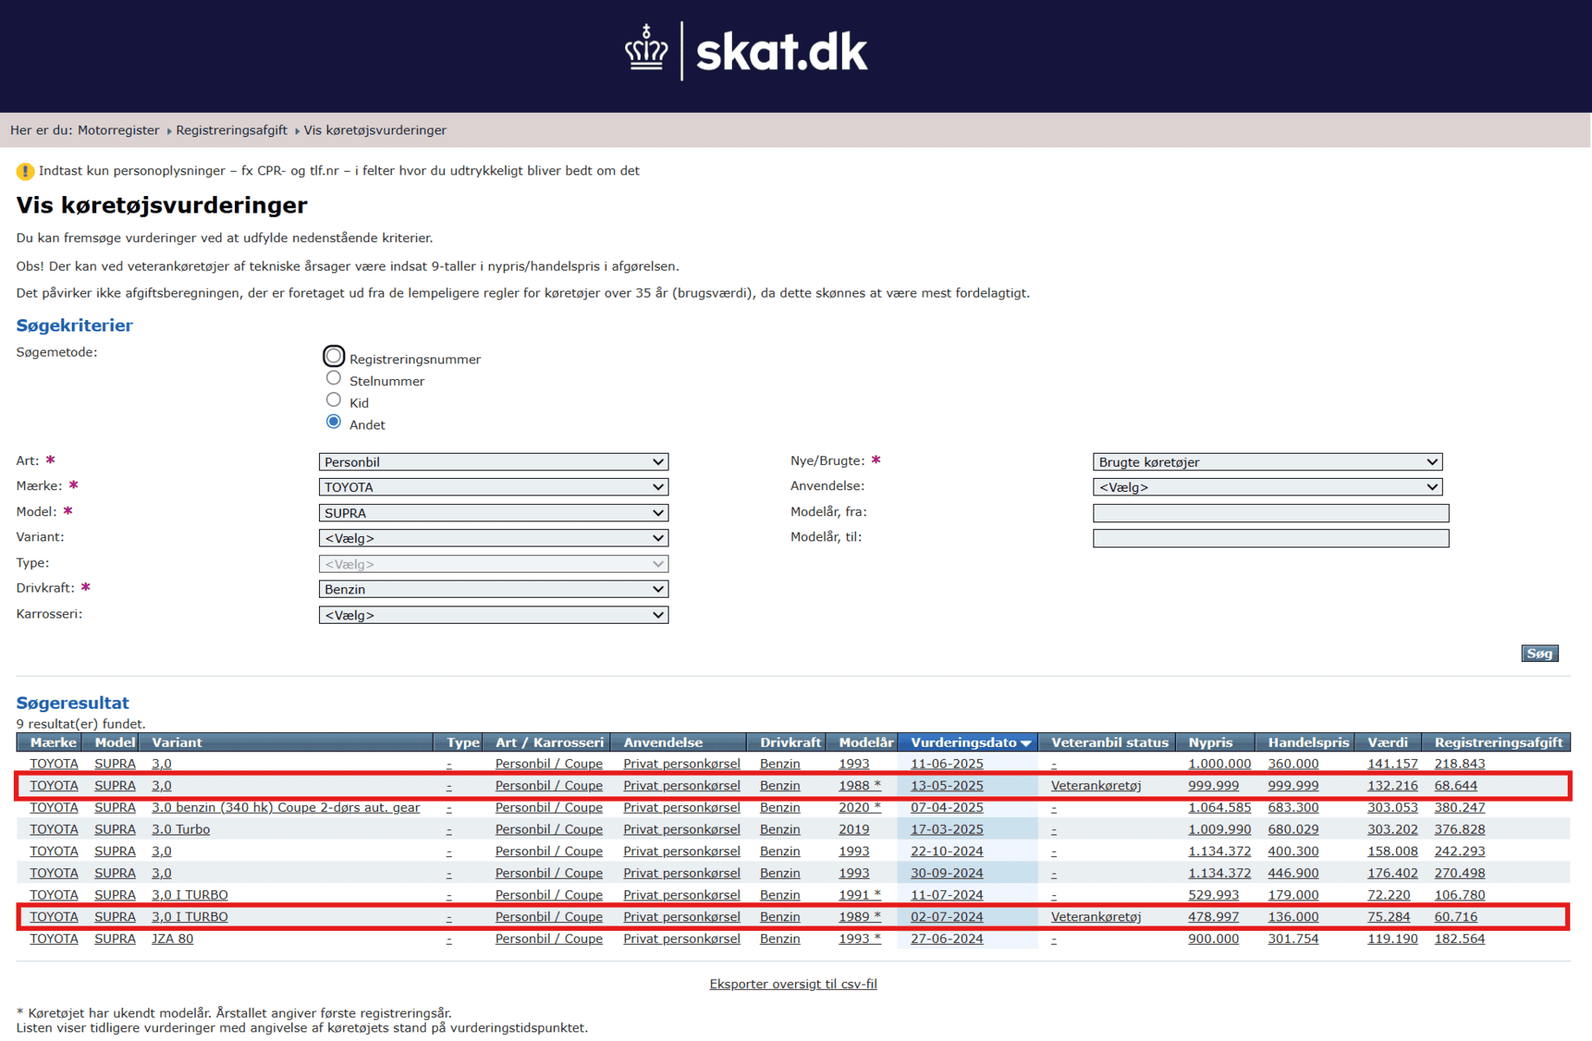
Task: Sort by Model column header
Action: (115, 743)
